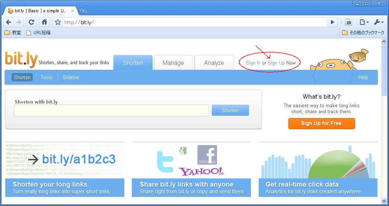
Task: Bookmark this page with the star icon
Action: (x=58, y=22)
